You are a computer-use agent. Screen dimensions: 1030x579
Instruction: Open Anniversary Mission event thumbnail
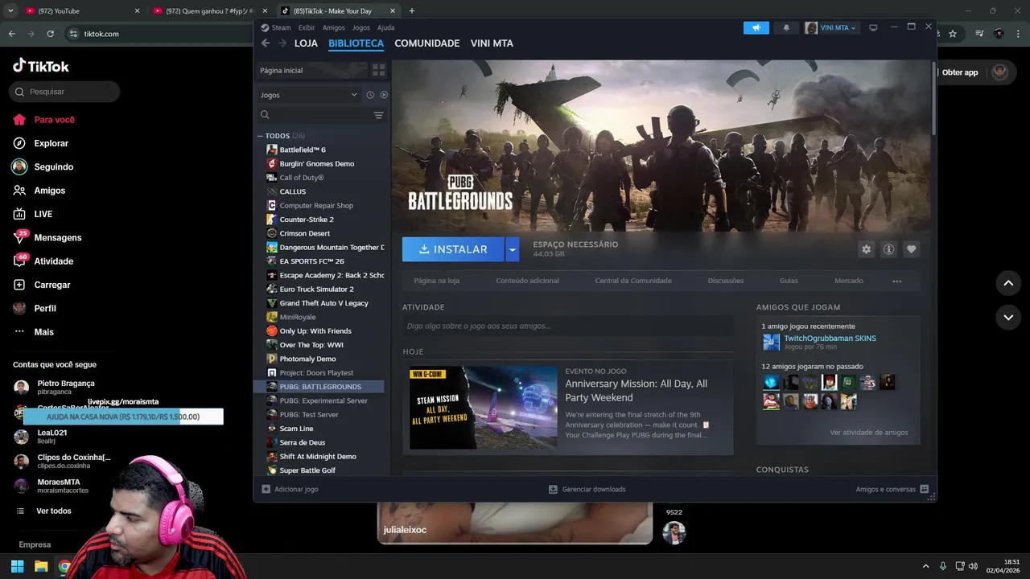coord(483,408)
